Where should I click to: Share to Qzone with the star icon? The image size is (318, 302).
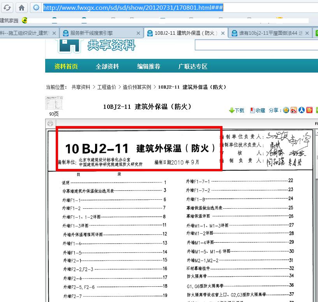pyautogui.click(x=286, y=110)
